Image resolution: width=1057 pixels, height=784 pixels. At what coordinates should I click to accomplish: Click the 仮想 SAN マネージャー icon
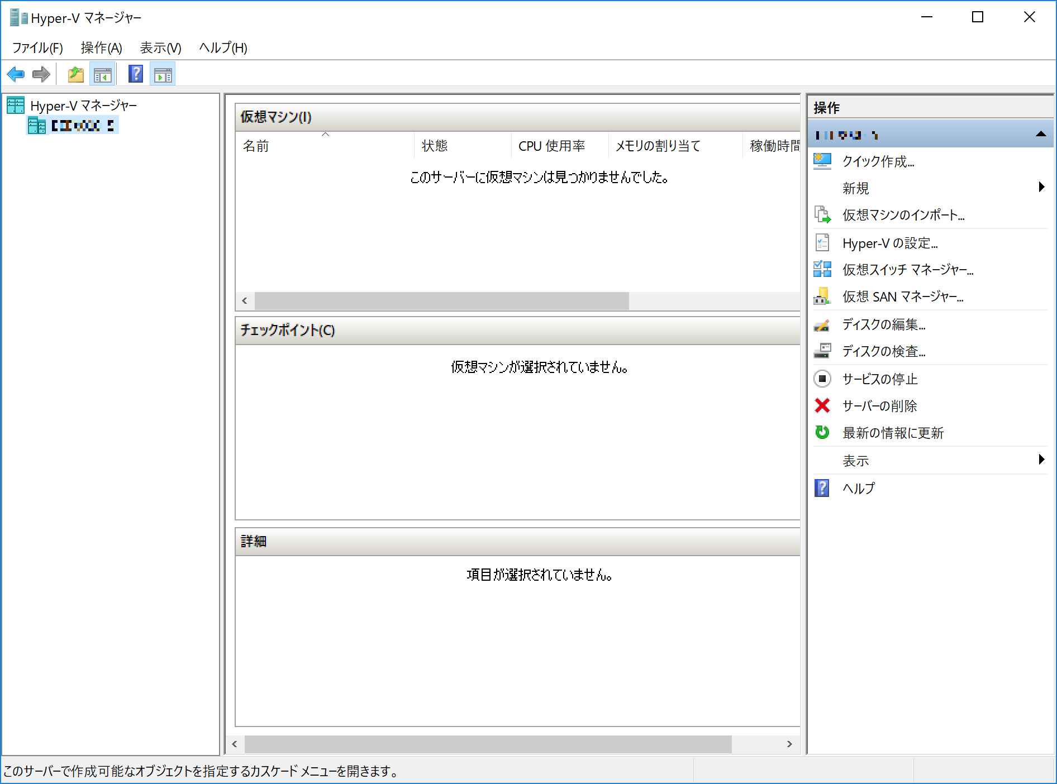[822, 296]
